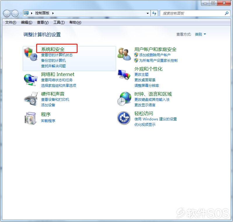Open the 类别 view-by dropdown
The width and height of the screenshot is (233, 222).
(x=200, y=34)
